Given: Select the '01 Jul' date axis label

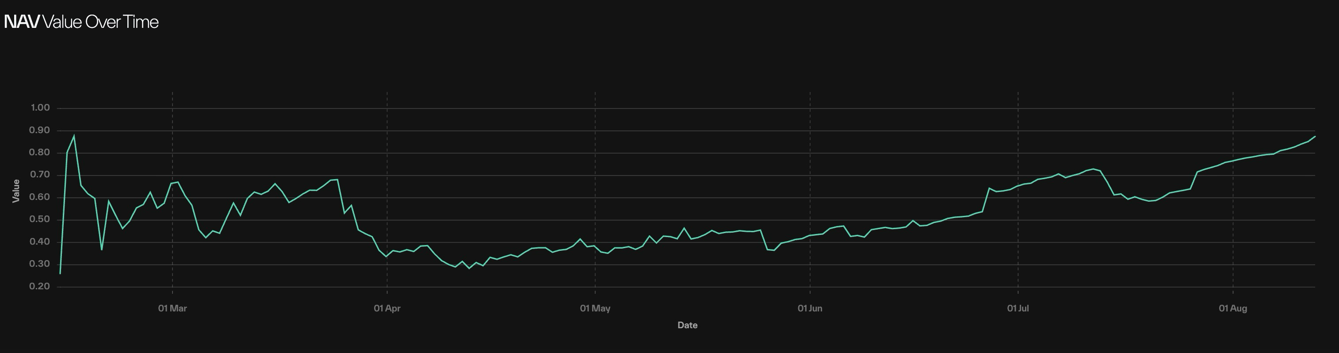Looking at the screenshot, I should point(1017,308).
